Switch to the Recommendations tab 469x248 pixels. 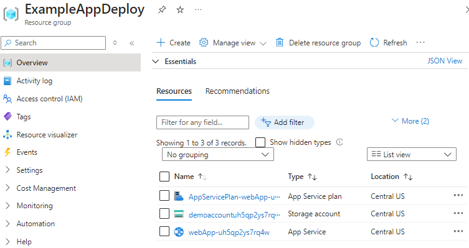pyautogui.click(x=237, y=91)
